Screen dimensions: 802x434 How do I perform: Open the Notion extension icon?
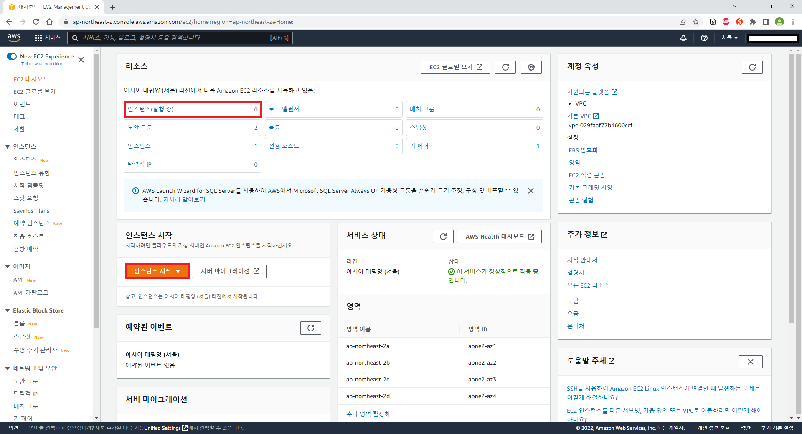tap(713, 22)
